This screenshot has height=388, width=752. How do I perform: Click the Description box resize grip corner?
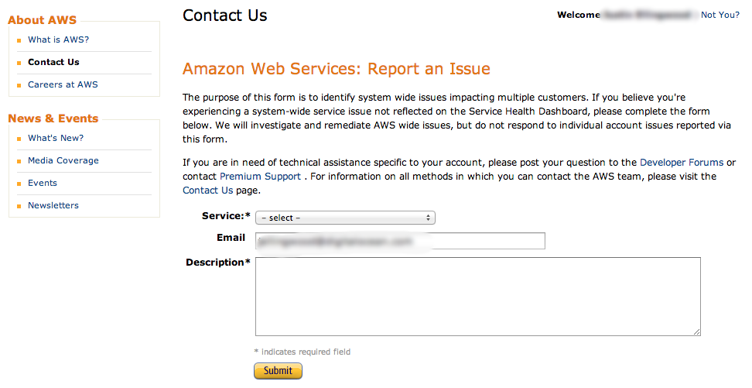[696, 331]
